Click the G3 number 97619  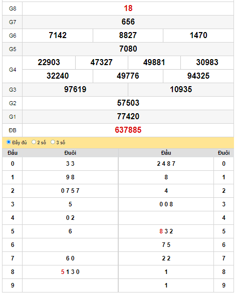(75, 89)
